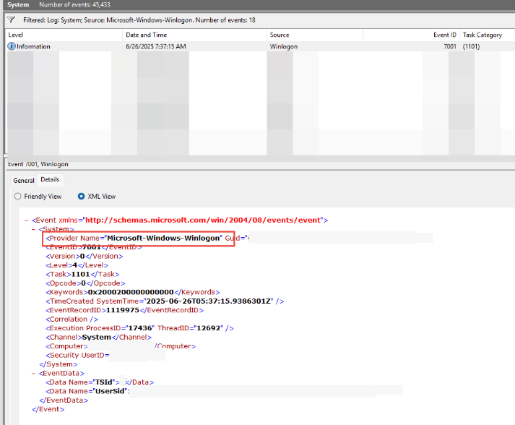Viewport: 515px width, 425px height.
Task: Sort by the Source column header
Action: [315, 35]
